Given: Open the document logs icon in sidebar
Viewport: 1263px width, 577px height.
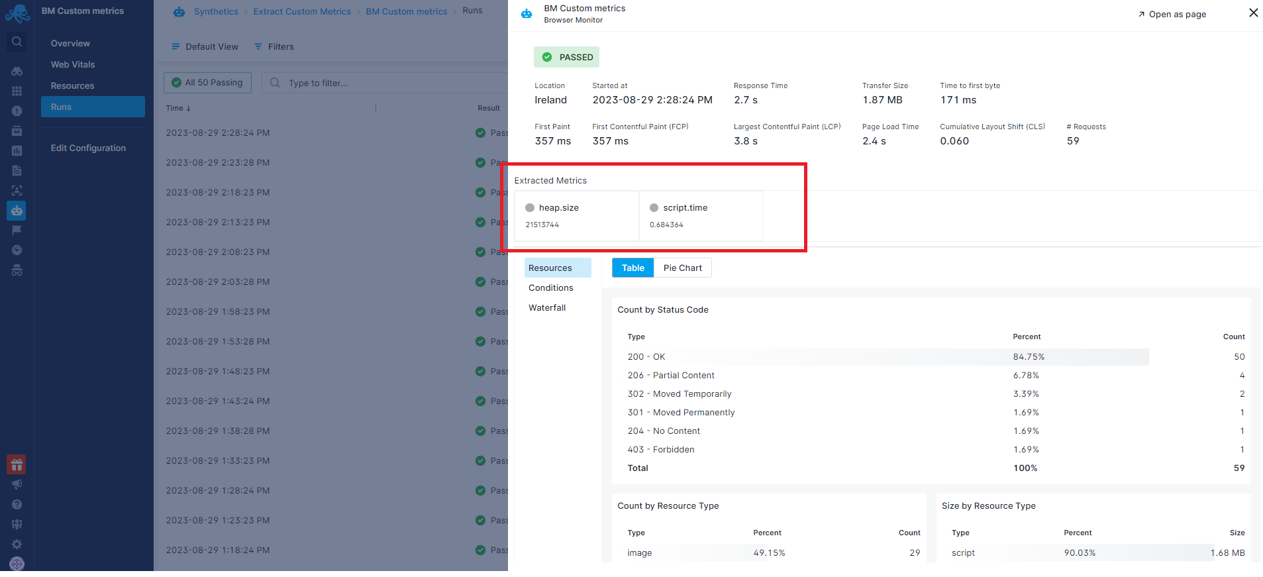Looking at the screenshot, I should (17, 170).
